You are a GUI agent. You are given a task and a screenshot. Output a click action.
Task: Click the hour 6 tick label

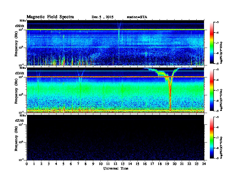(71, 164)
